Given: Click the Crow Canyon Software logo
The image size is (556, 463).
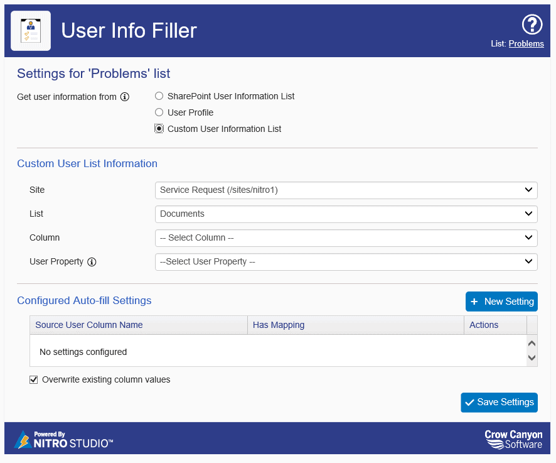Looking at the screenshot, I should tap(513, 440).
